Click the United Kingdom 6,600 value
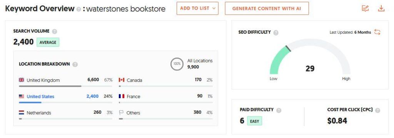394x138 pixels. pyautogui.click(x=93, y=80)
